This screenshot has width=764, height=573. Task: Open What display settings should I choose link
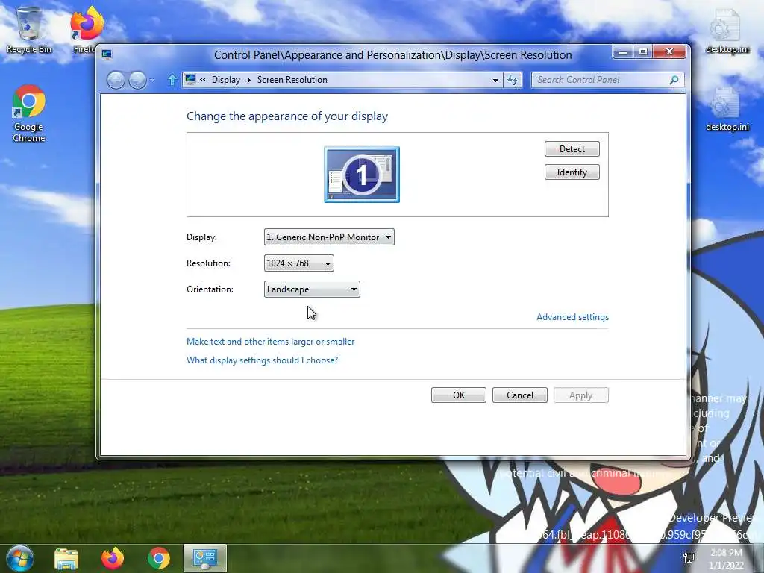[x=262, y=360]
